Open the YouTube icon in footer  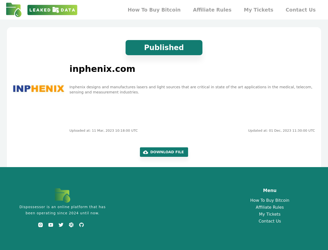point(51,225)
